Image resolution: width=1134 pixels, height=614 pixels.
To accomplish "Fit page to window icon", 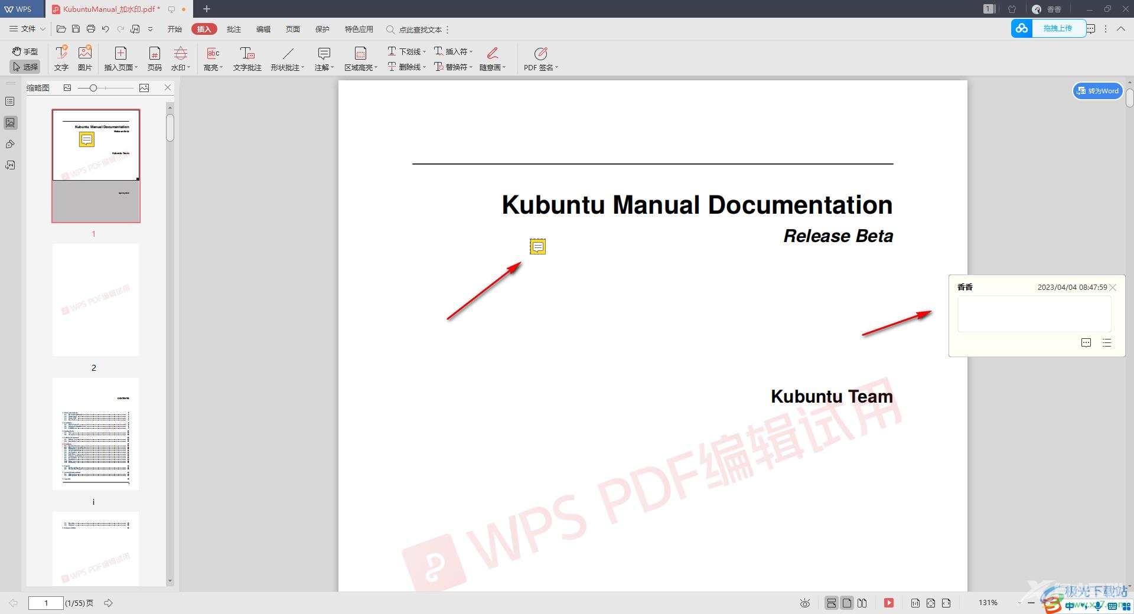I will pos(931,603).
